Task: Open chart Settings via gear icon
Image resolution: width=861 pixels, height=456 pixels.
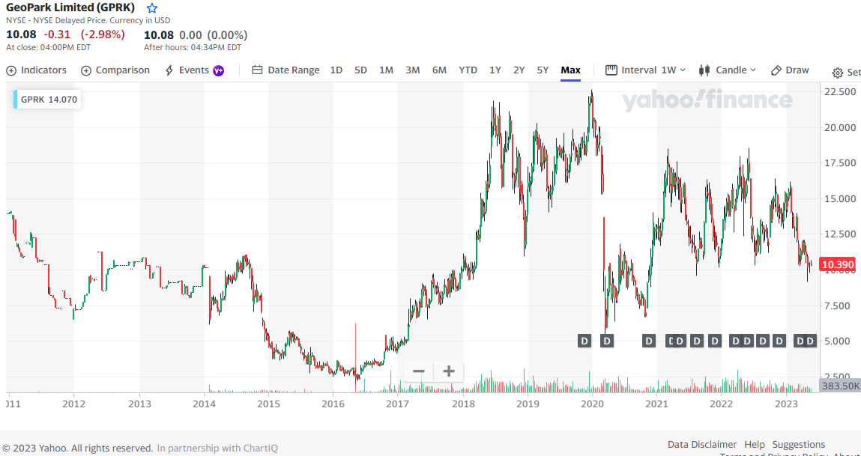Action: [837, 73]
